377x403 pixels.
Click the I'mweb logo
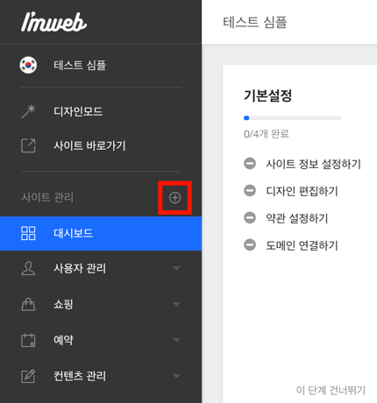coord(53,22)
